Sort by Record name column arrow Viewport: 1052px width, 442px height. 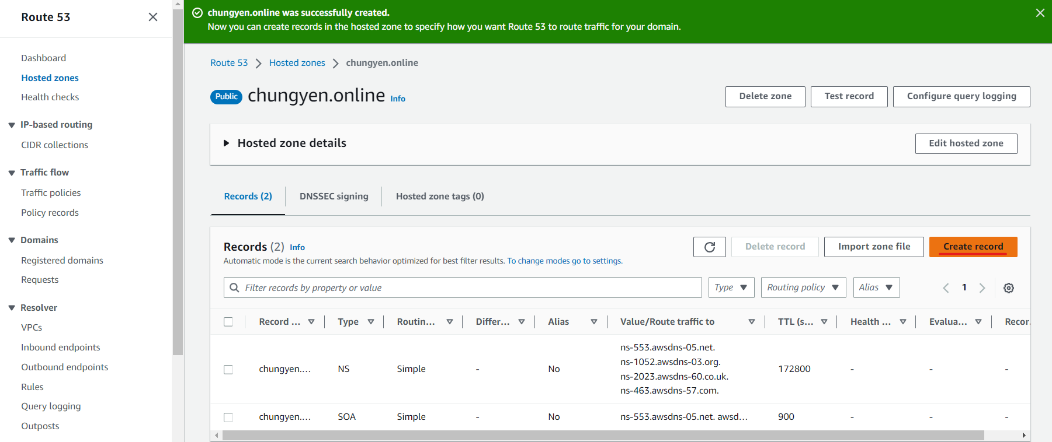(x=311, y=322)
